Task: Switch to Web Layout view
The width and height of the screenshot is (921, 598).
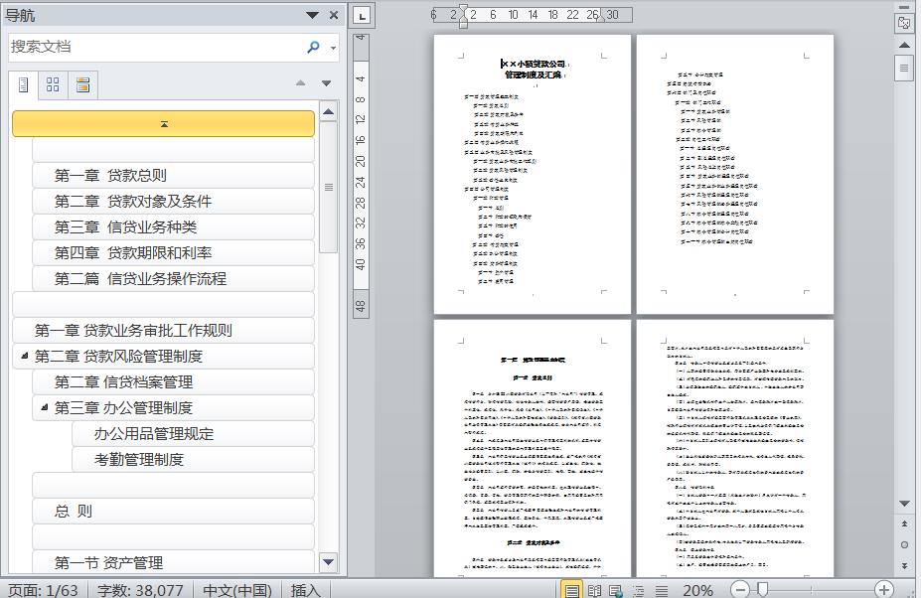Action: pyautogui.click(x=616, y=590)
